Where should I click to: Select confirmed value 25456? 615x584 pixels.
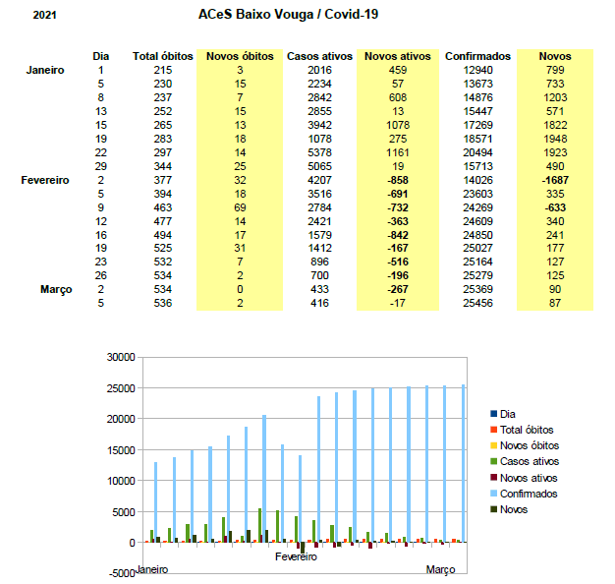click(477, 303)
